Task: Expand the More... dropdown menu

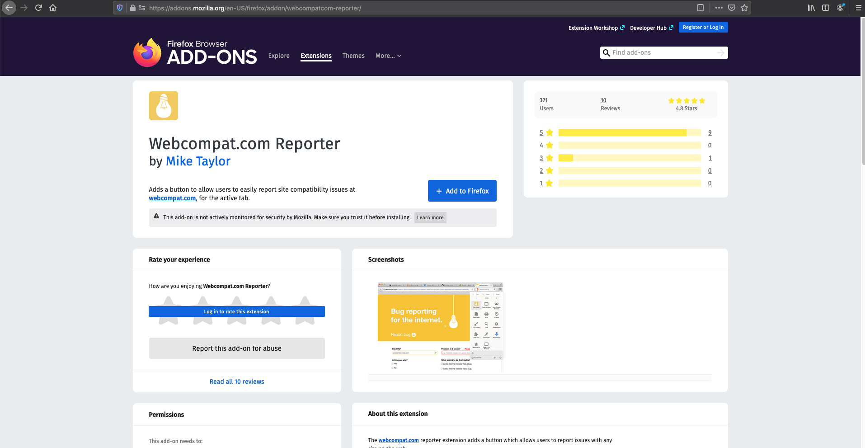Action: 388,56
